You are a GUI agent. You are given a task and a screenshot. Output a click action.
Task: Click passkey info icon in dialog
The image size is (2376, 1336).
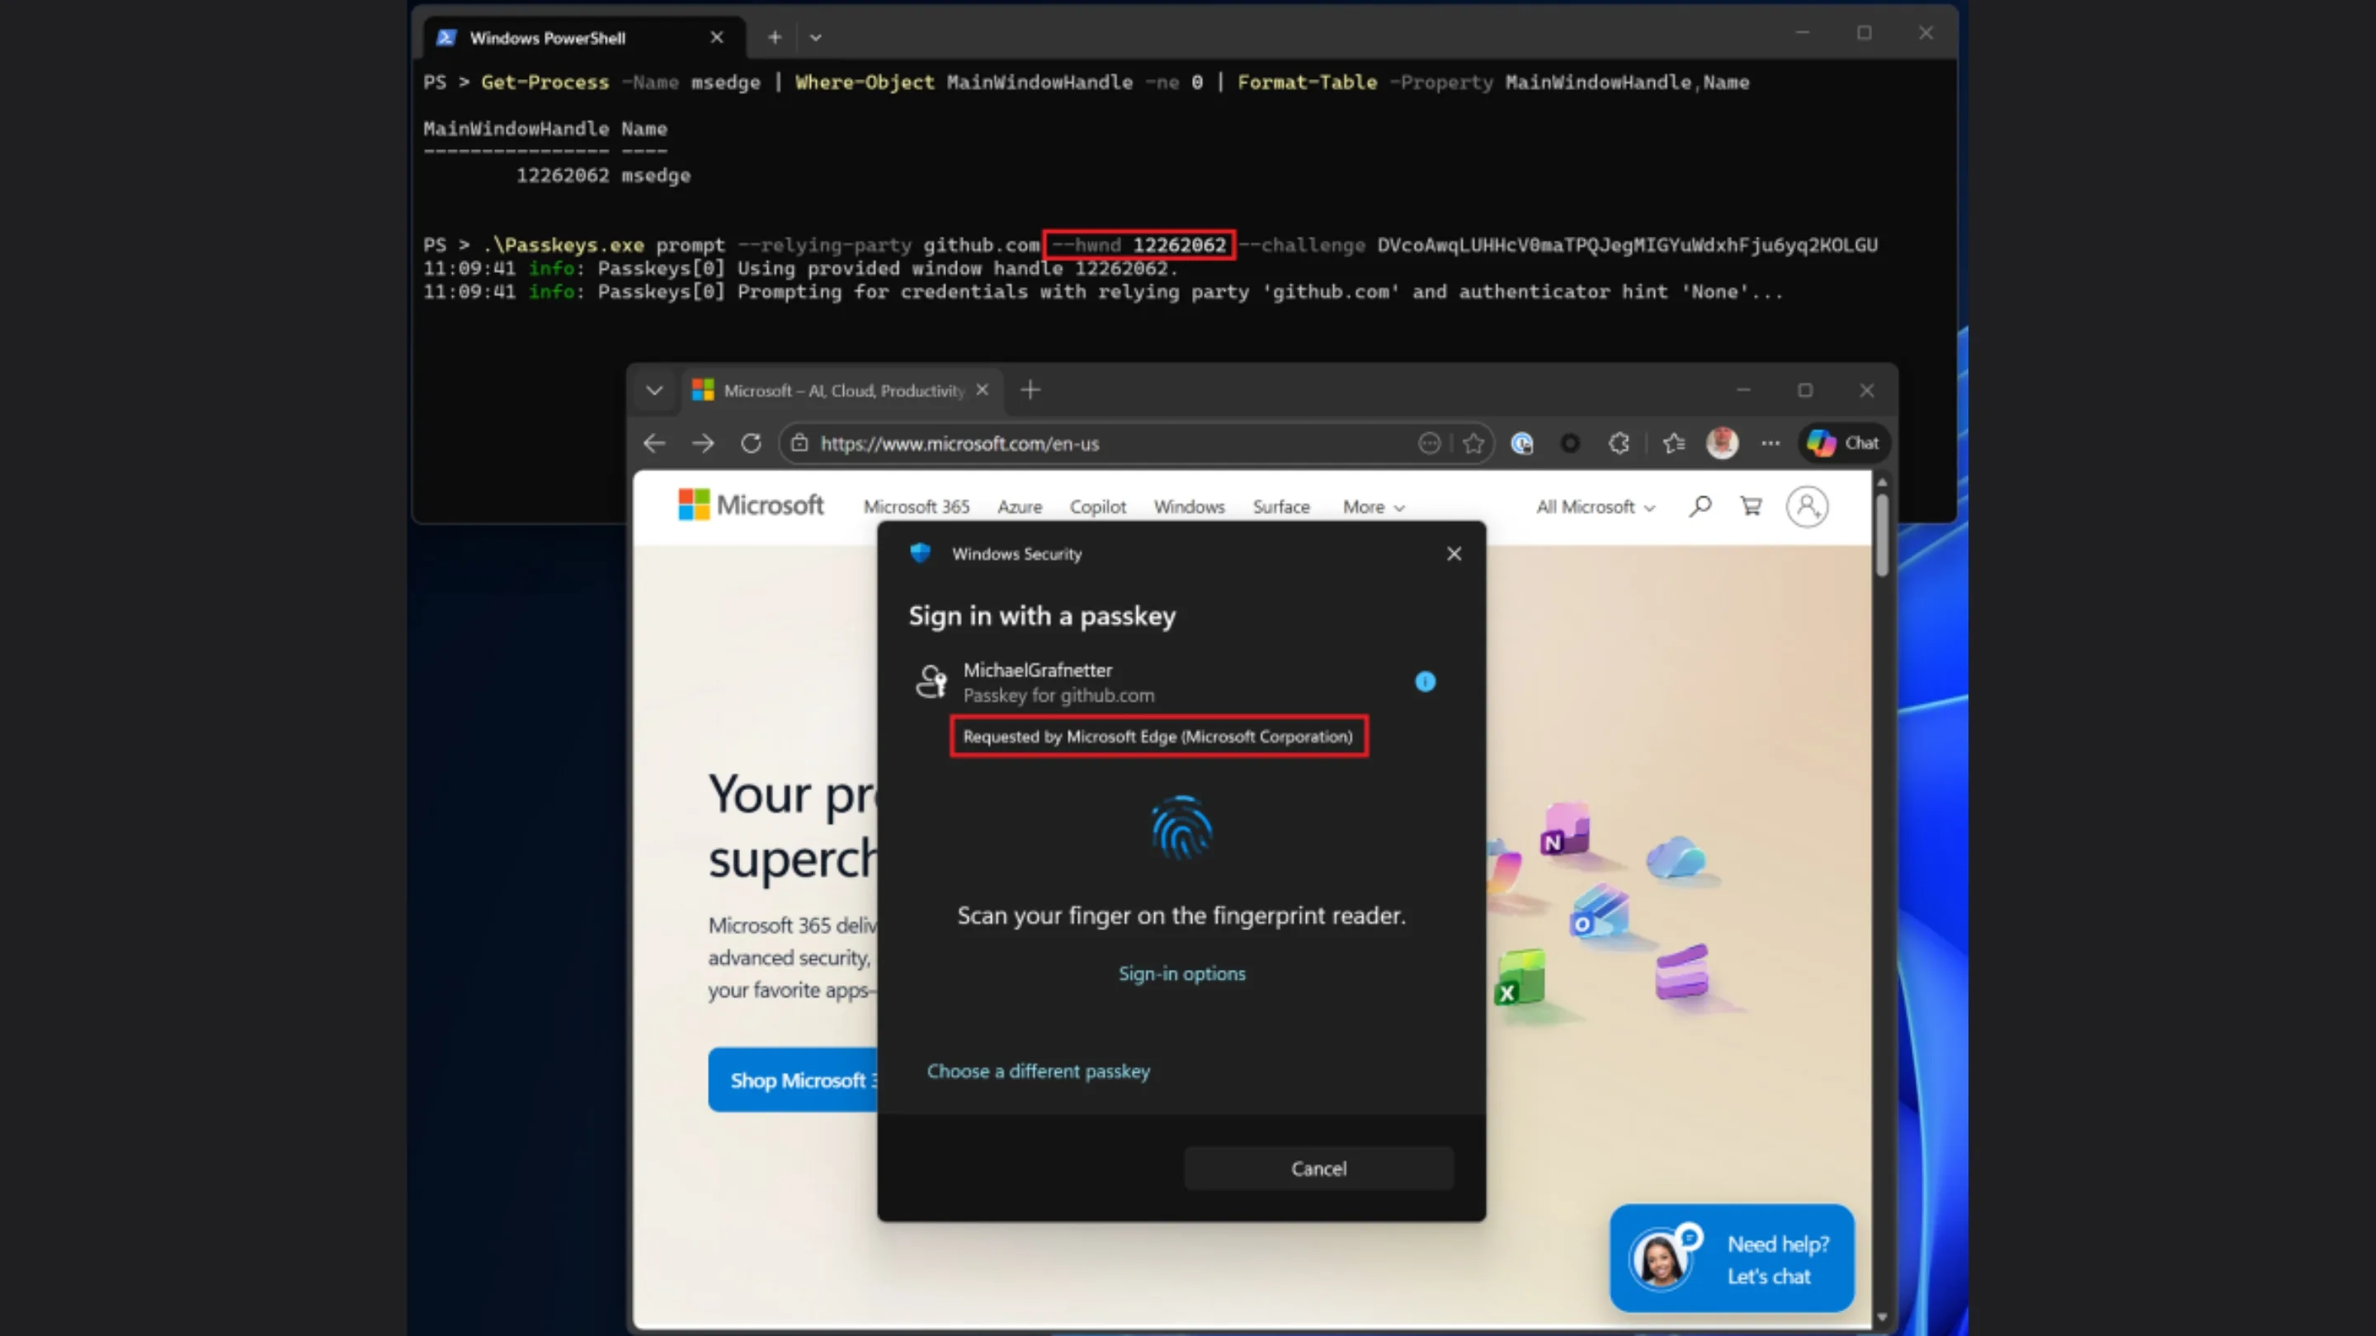tap(1425, 681)
